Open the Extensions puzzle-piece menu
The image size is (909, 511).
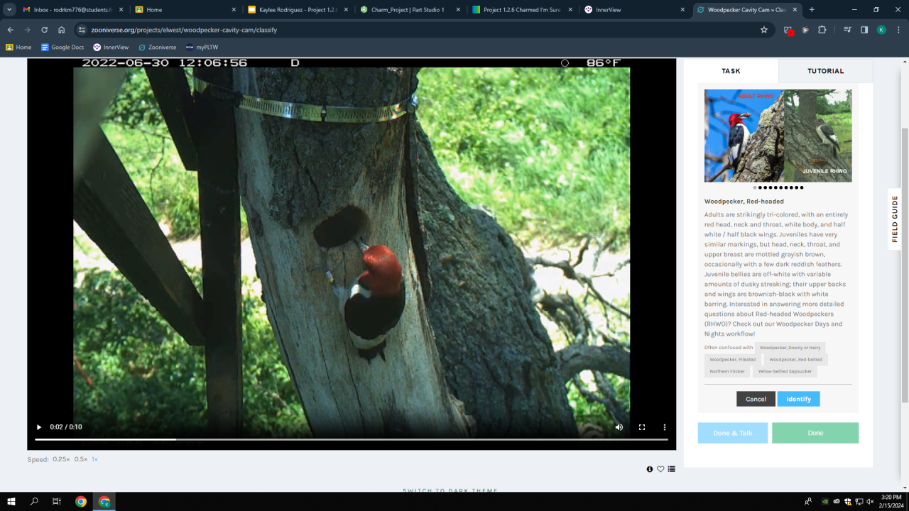click(x=822, y=30)
